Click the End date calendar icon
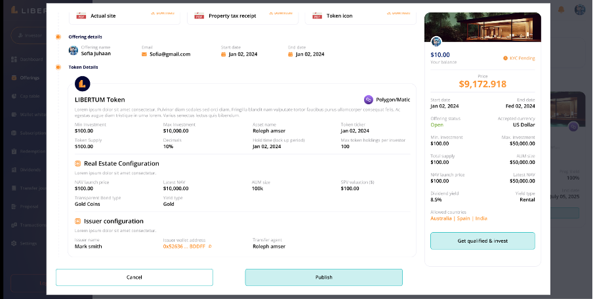The width and height of the screenshot is (593, 299). click(291, 54)
